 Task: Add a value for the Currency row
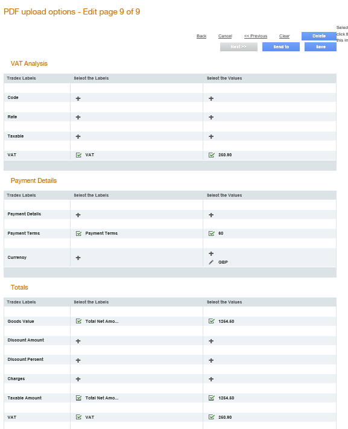point(211,253)
